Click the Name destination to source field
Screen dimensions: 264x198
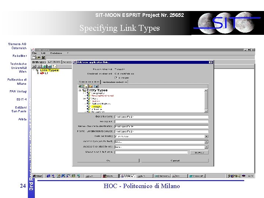[161, 131]
